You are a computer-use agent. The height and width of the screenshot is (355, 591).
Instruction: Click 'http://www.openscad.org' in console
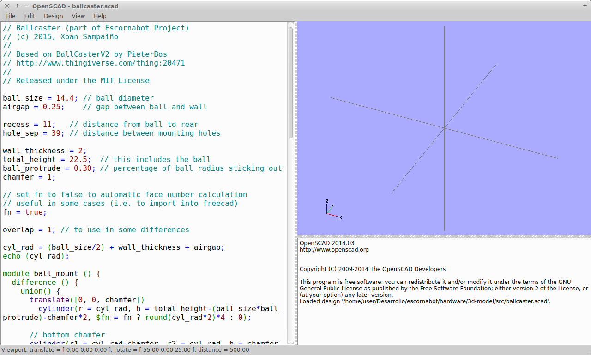pyautogui.click(x=334, y=250)
